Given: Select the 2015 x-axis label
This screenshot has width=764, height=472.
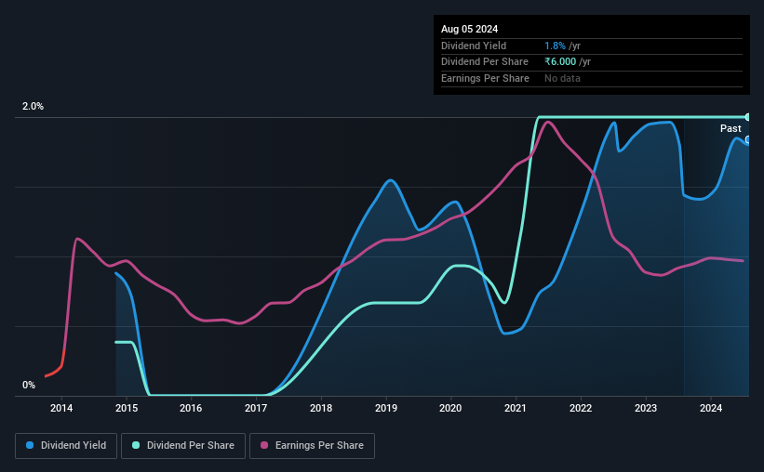Looking at the screenshot, I should [x=127, y=408].
